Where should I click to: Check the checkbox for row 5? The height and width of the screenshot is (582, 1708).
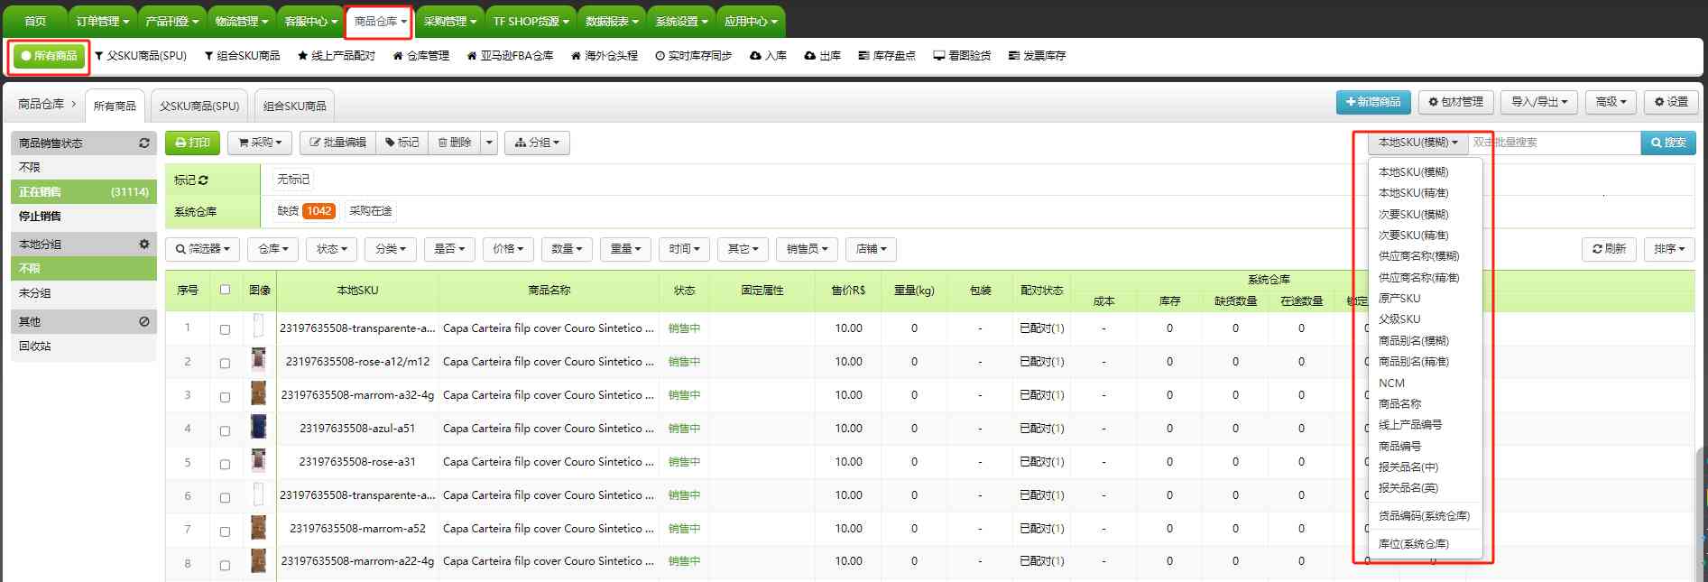[225, 463]
